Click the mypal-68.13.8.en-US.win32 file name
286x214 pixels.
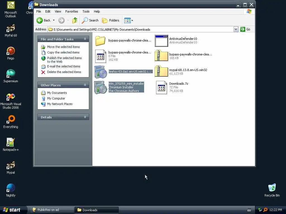click(x=188, y=70)
